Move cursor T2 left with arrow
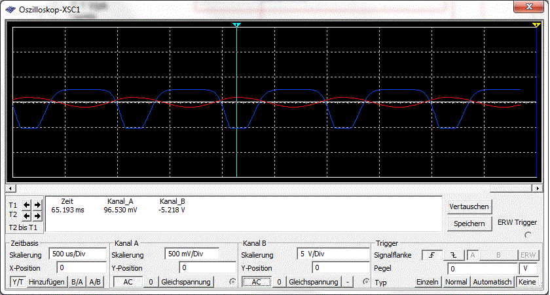Image resolution: width=550 pixels, height=295 pixels. (x=27, y=215)
